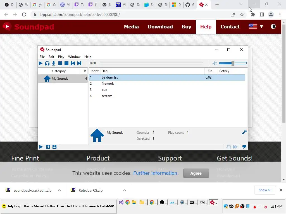Expand options for soundpad-cracked zip download
The image size is (286, 214).
(x=59, y=190)
